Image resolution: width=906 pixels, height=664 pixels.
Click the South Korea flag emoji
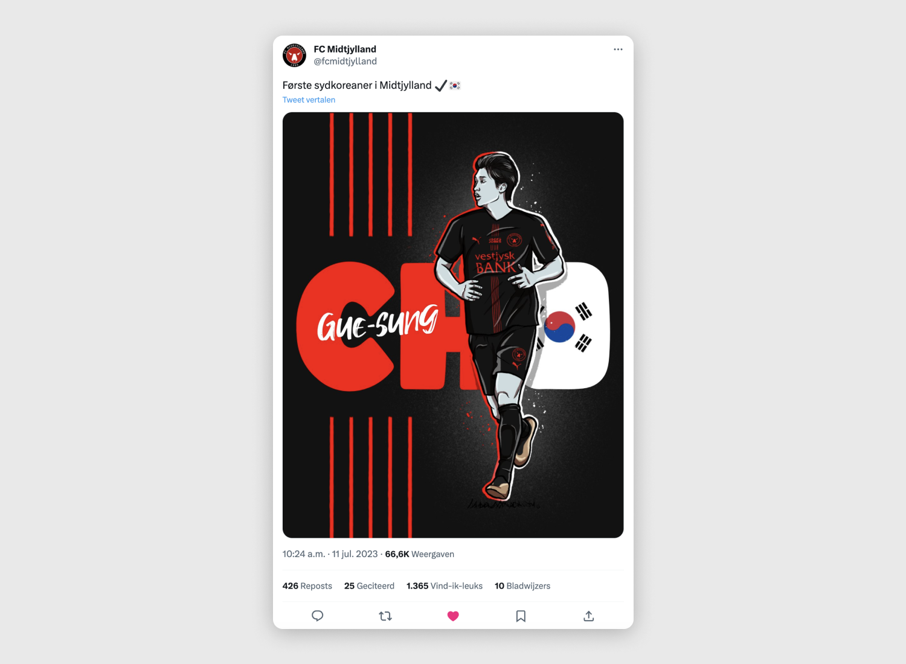tap(455, 86)
